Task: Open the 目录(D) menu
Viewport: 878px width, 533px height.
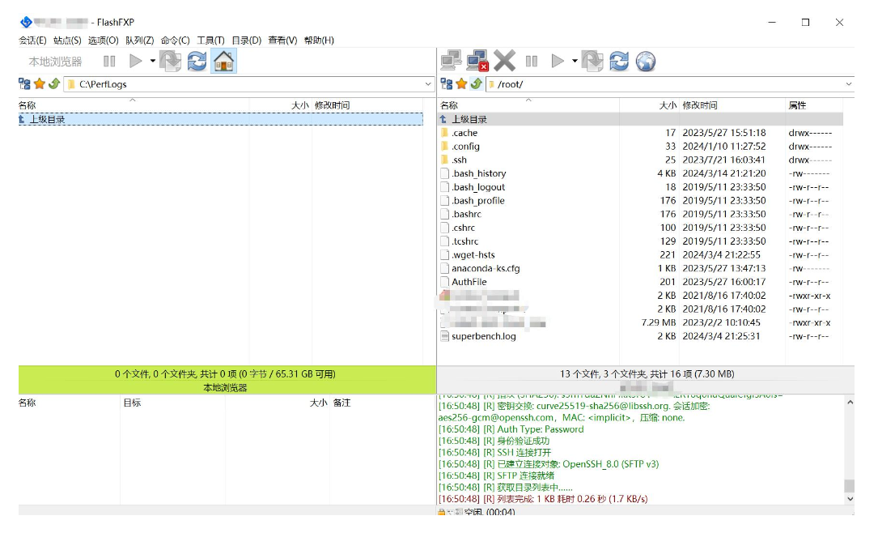Action: (x=246, y=41)
